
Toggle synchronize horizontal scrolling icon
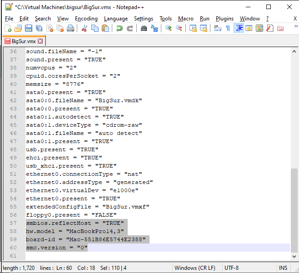[x=204, y=29]
